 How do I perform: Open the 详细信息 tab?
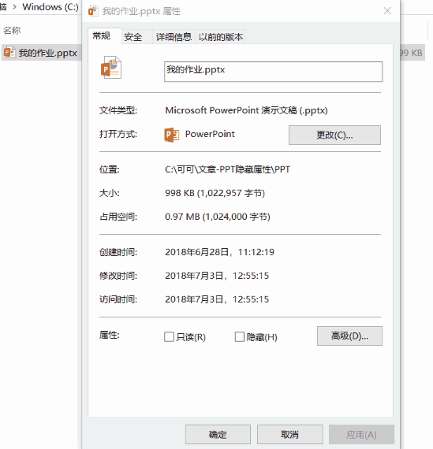[174, 37]
